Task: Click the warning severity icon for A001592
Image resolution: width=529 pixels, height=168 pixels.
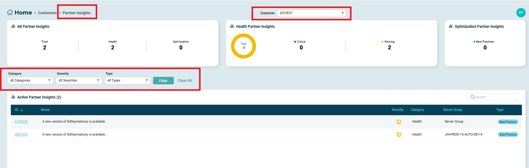Action: 399,135
